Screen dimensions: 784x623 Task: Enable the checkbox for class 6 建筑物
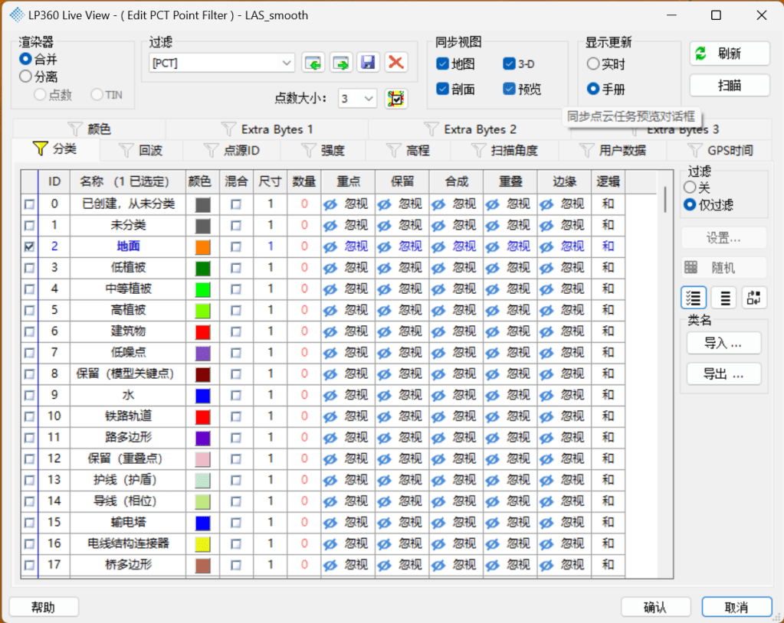click(29, 332)
